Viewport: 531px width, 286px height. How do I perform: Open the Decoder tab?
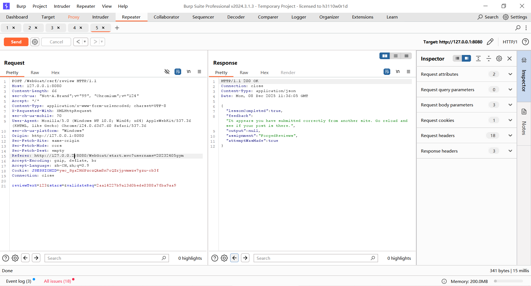click(x=236, y=17)
